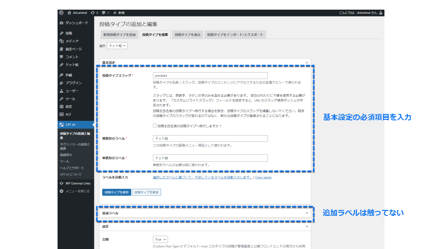442x249 pixels.
Task: Check the migrate posts to renamed type checkbox
Action: pyautogui.click(x=155, y=126)
